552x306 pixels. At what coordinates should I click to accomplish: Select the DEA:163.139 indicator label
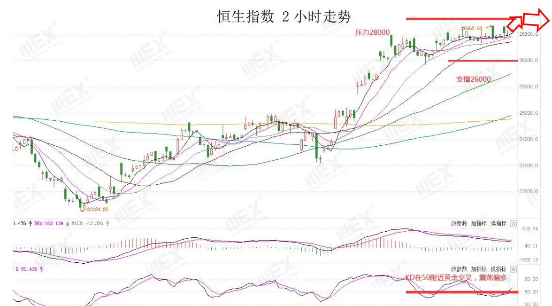tap(49, 223)
